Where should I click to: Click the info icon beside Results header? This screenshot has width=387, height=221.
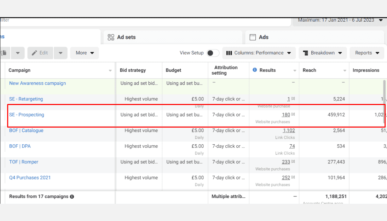pos(255,70)
